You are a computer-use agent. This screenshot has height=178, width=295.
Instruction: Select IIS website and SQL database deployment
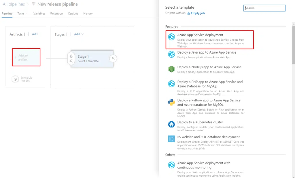tap(209, 137)
